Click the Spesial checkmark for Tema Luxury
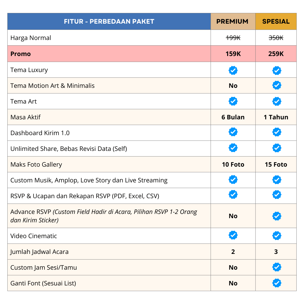This screenshot has width=304, height=304. [x=277, y=70]
